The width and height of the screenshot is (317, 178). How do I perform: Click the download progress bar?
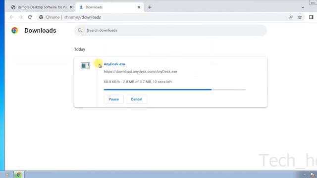[x=174, y=89]
